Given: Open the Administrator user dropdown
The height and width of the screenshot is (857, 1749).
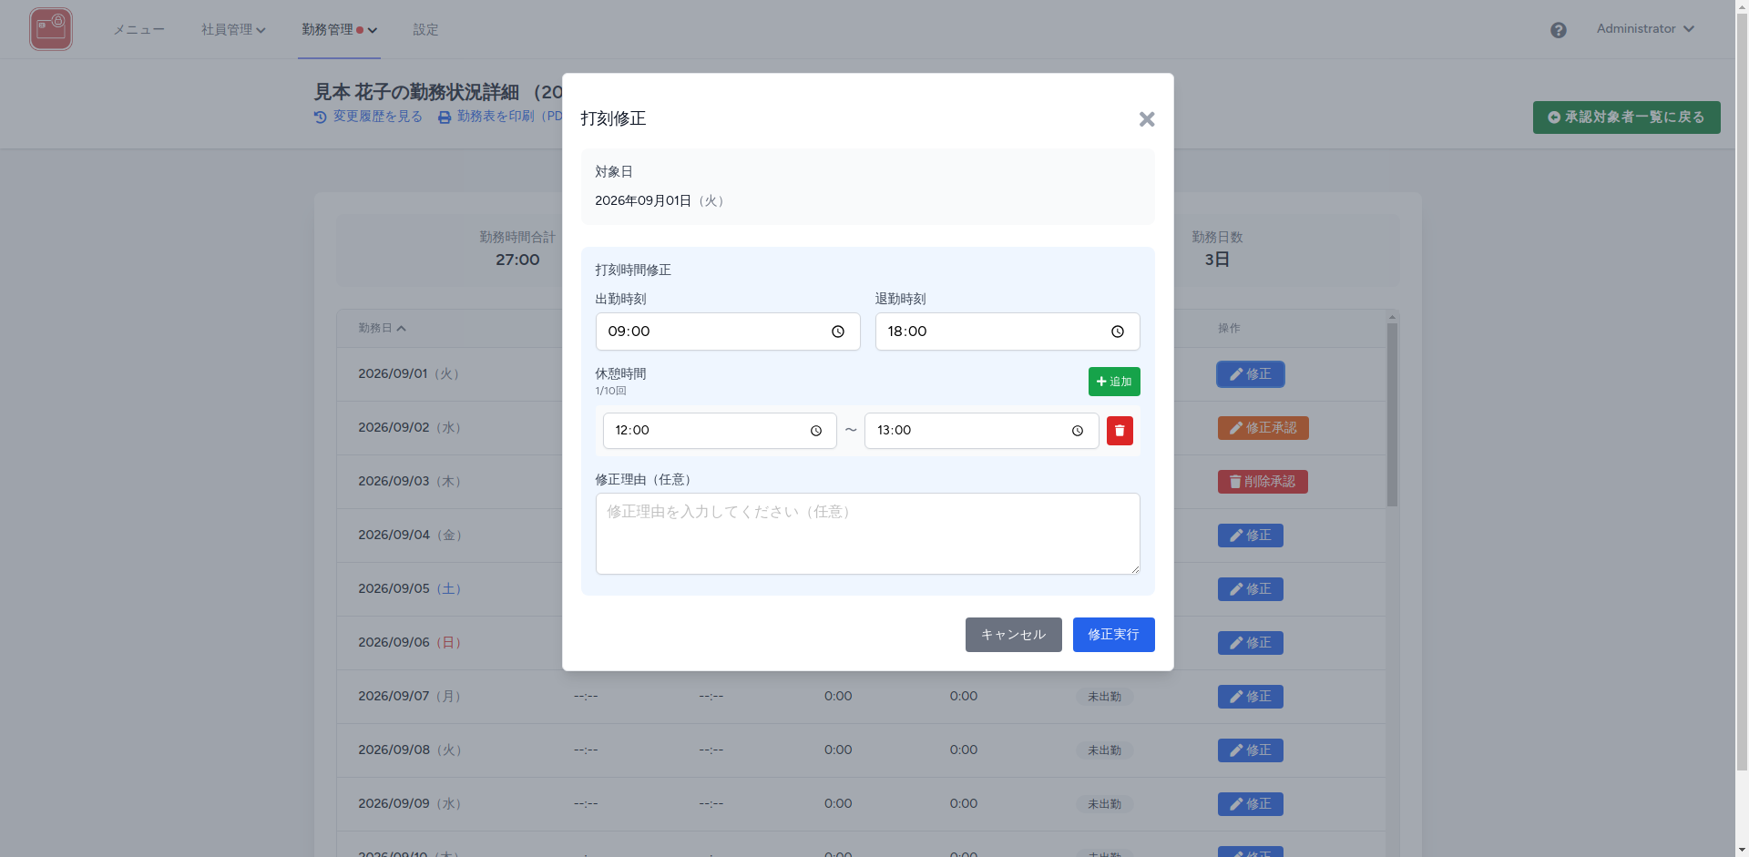Looking at the screenshot, I should click(x=1645, y=29).
